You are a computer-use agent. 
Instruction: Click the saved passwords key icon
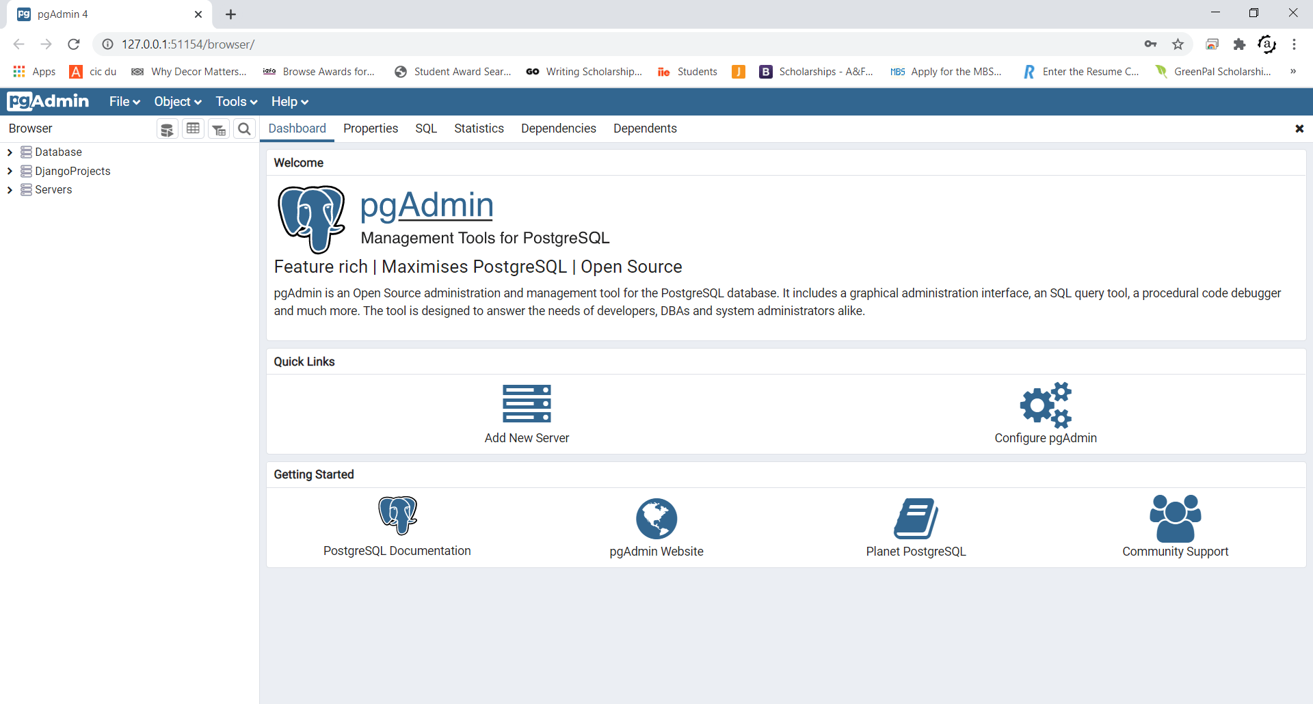tap(1150, 44)
